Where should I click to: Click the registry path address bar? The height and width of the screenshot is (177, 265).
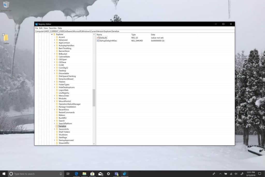(x=135, y=31)
